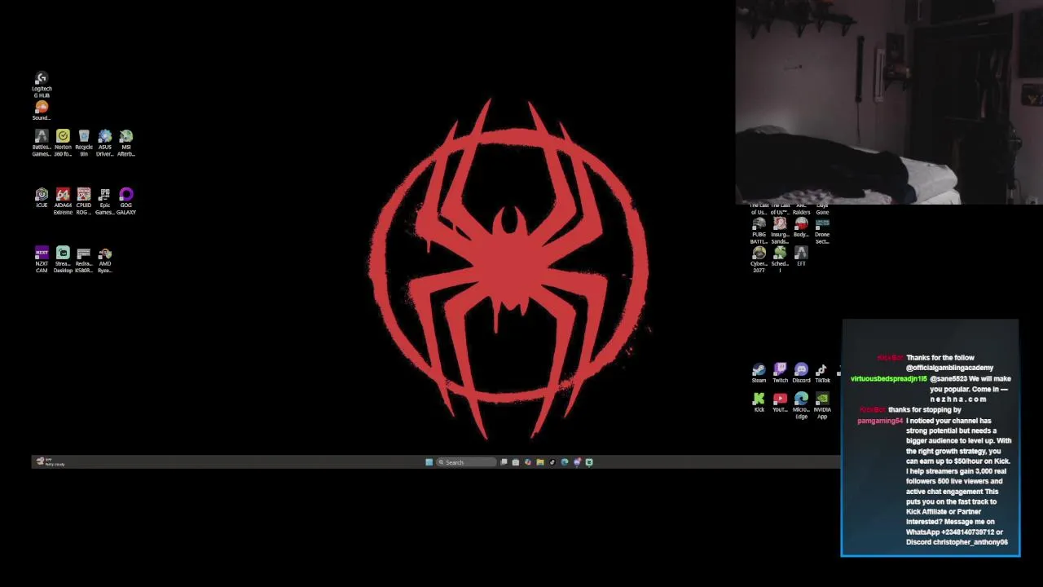The height and width of the screenshot is (587, 1043).
Task: Open the SoundCloud desktop shortcut
Action: (42, 111)
